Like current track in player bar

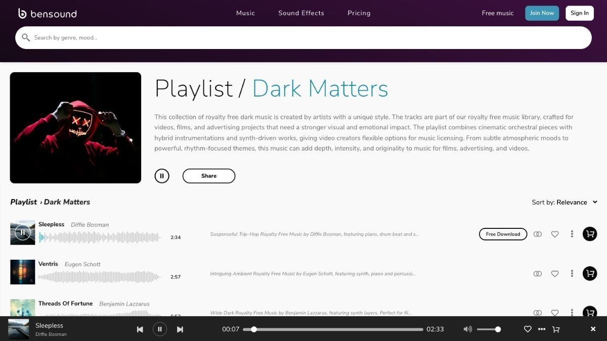pos(528,329)
